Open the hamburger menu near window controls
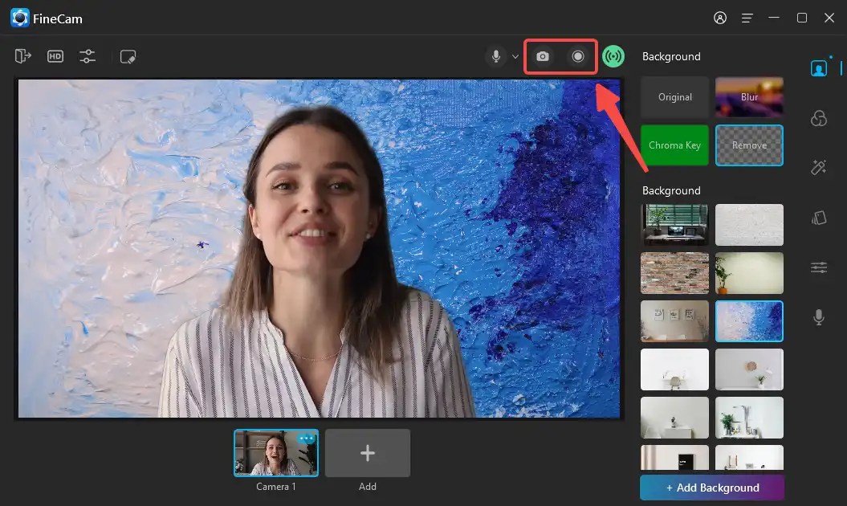 [747, 17]
